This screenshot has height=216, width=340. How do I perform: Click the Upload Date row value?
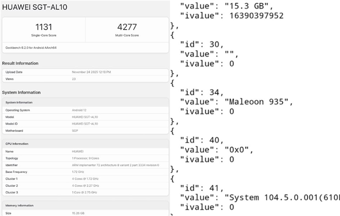91,72
